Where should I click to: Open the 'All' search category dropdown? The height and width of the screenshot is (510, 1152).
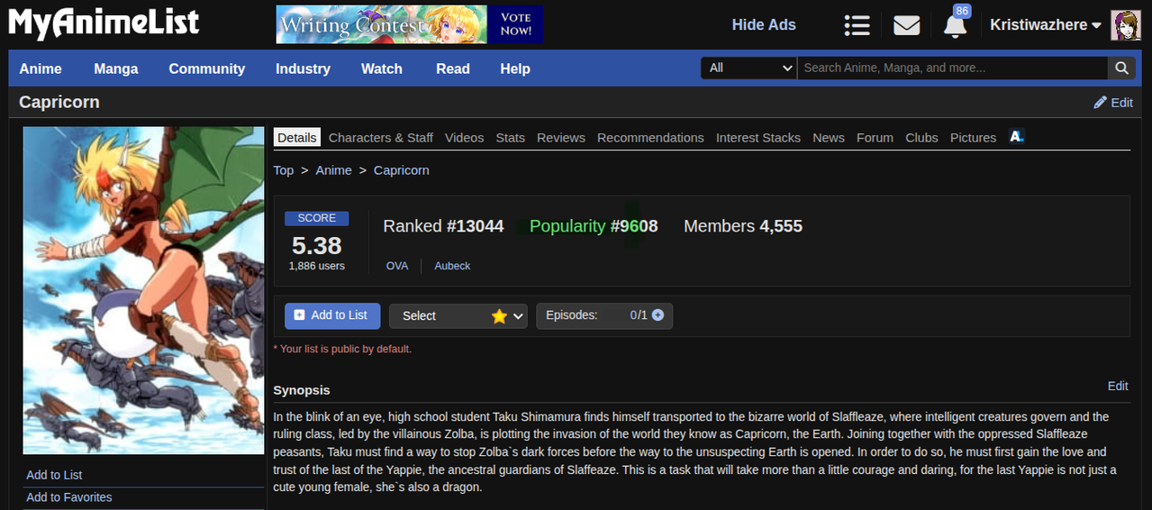pos(748,68)
